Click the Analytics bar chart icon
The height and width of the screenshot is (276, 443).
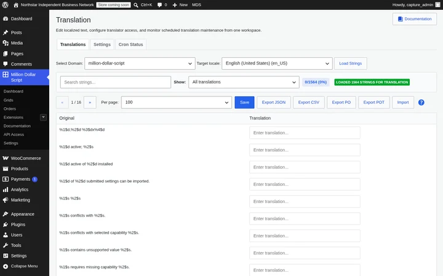(6, 190)
